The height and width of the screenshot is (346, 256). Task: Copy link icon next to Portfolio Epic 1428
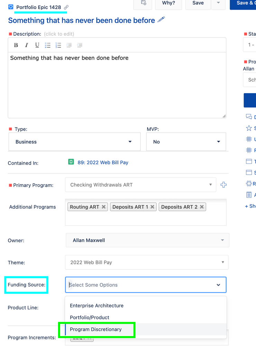(x=66, y=7)
